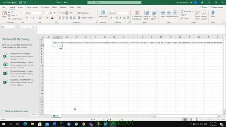Apply comma style format

pyautogui.click(x=120, y=18)
